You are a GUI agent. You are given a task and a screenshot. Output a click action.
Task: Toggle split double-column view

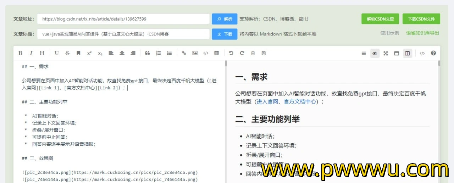(408, 53)
